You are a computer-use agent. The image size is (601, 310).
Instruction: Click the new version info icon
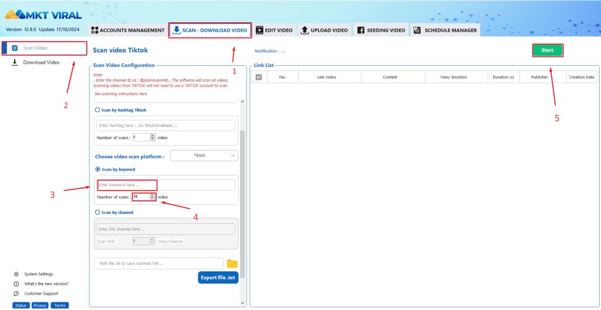click(x=16, y=284)
